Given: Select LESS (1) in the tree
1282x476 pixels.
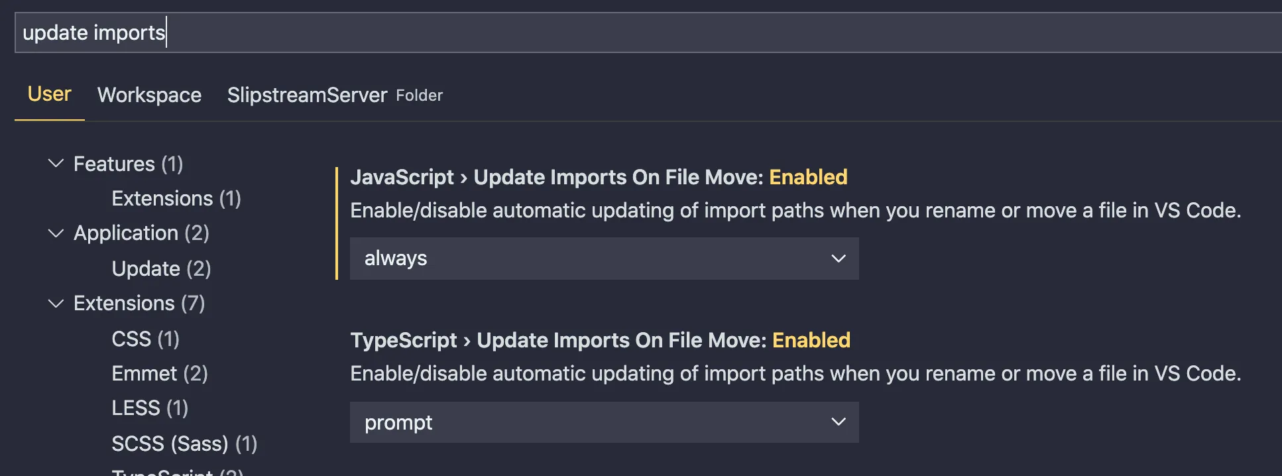Looking at the screenshot, I should tap(150, 408).
